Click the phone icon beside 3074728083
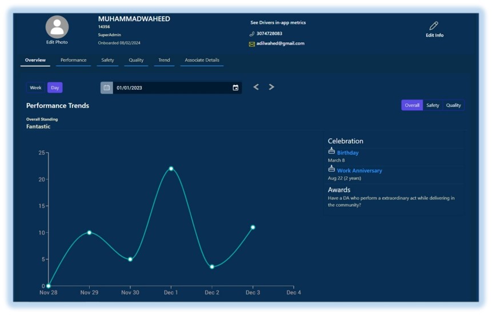The image size is (492, 315). point(252,34)
